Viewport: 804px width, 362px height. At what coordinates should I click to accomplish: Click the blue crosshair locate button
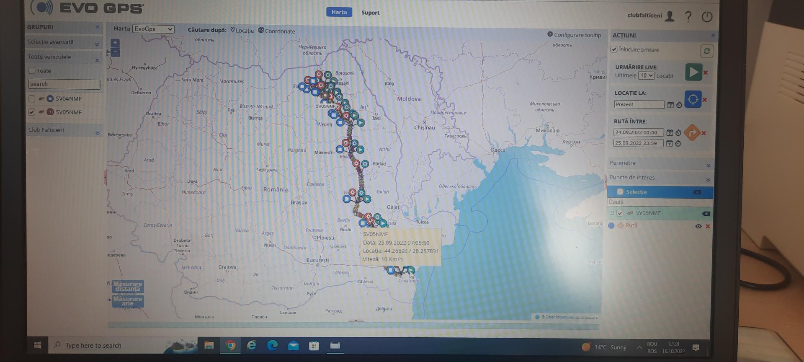[x=693, y=99]
